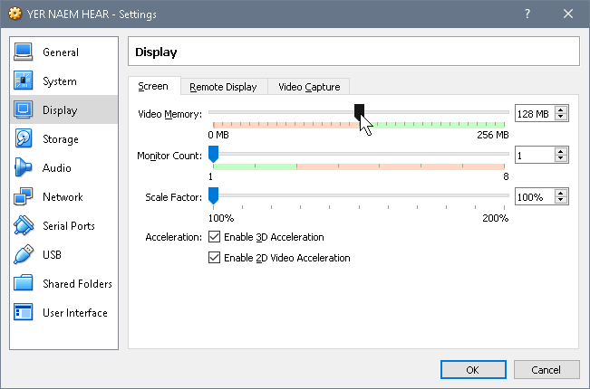Click the System chip icon
This screenshot has height=389, width=590.
24,81
